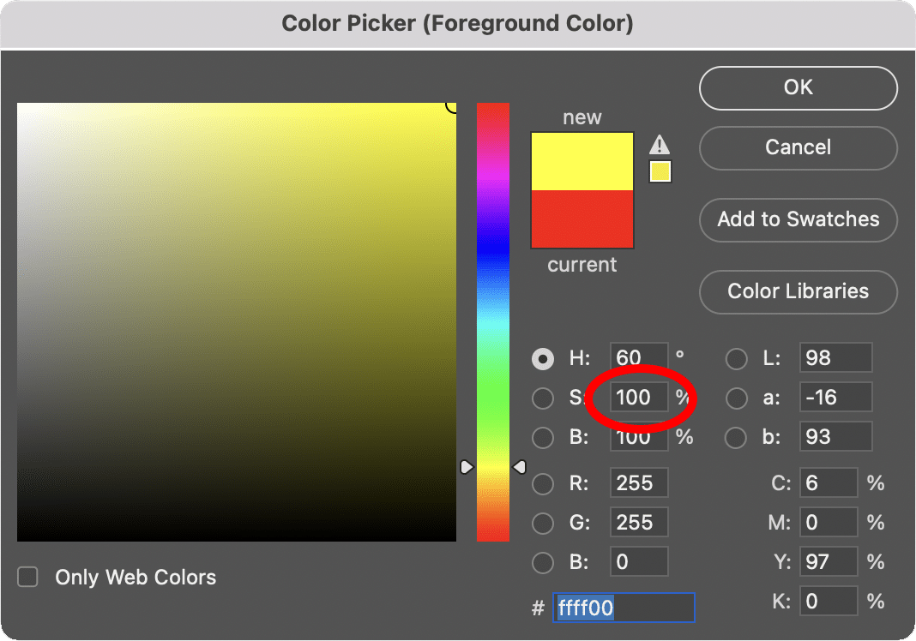This screenshot has width=916, height=641.
Task: Click the current red color swatch
Action: coord(582,219)
